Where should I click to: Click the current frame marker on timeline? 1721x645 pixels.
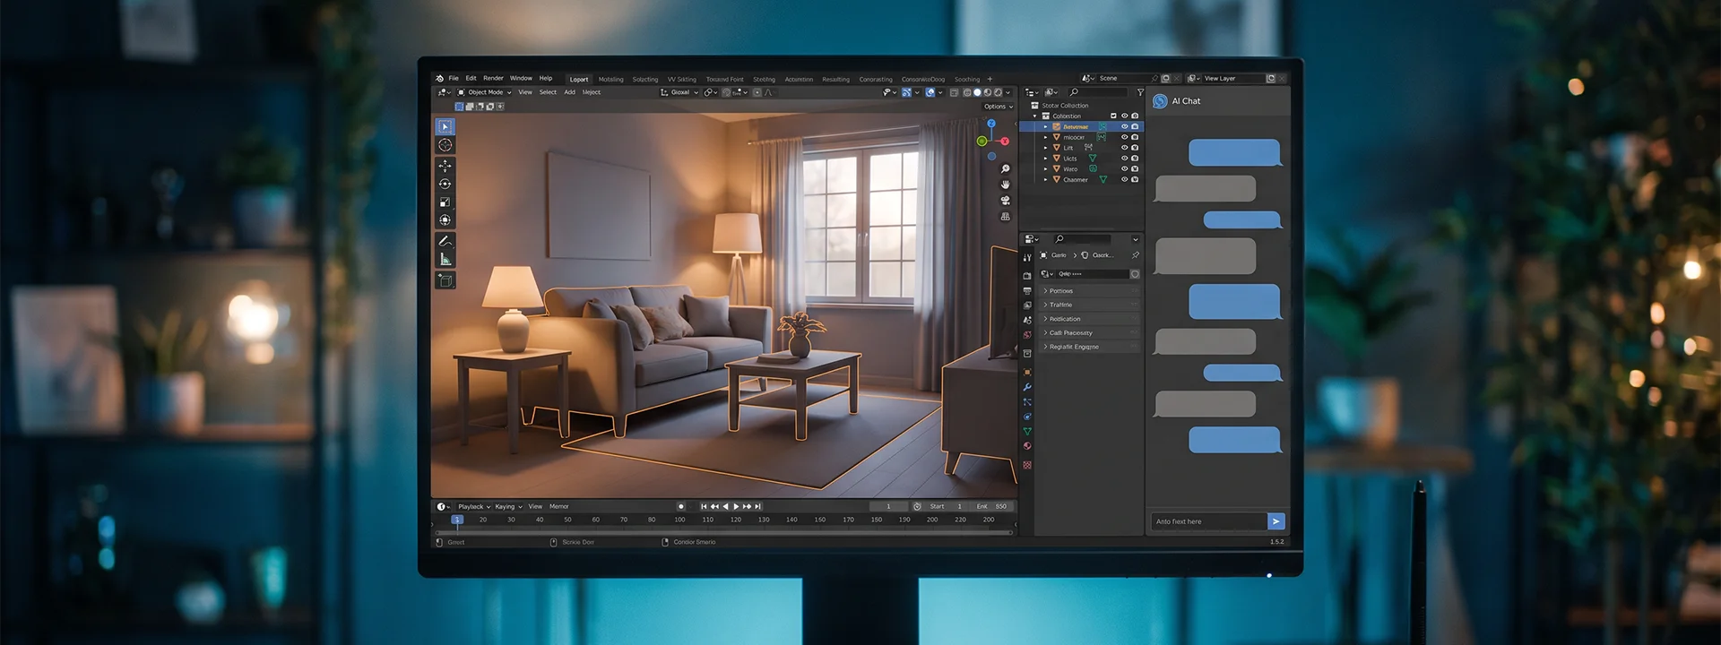click(457, 520)
